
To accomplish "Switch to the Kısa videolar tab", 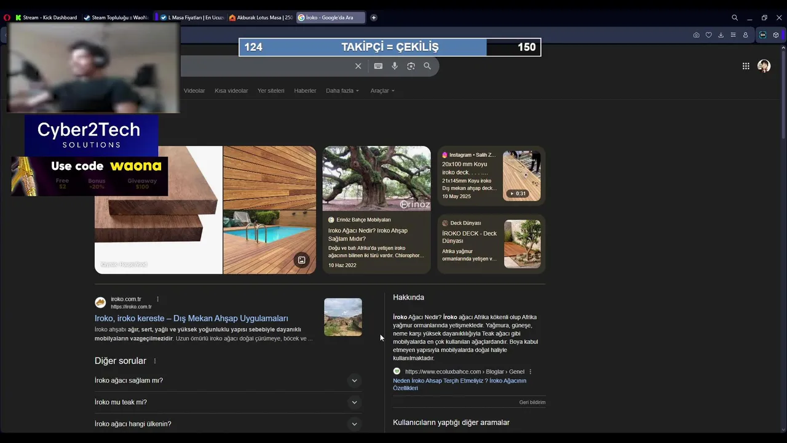I will pos(231,90).
